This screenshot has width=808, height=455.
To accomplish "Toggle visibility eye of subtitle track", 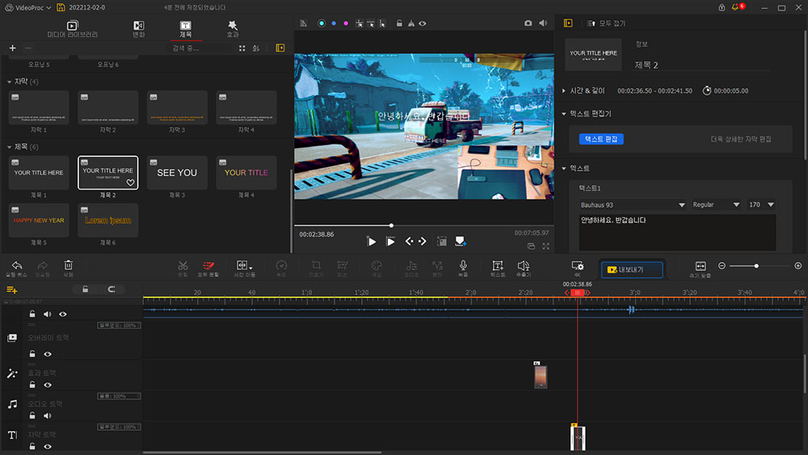I will [x=48, y=447].
